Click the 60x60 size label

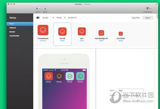[62, 41]
